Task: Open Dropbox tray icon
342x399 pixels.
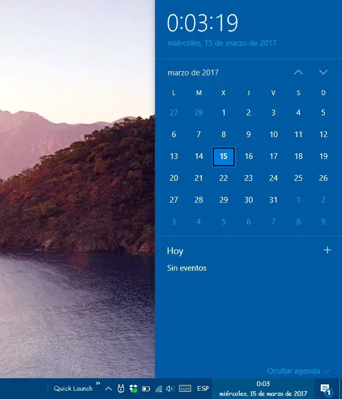Action: (133, 389)
